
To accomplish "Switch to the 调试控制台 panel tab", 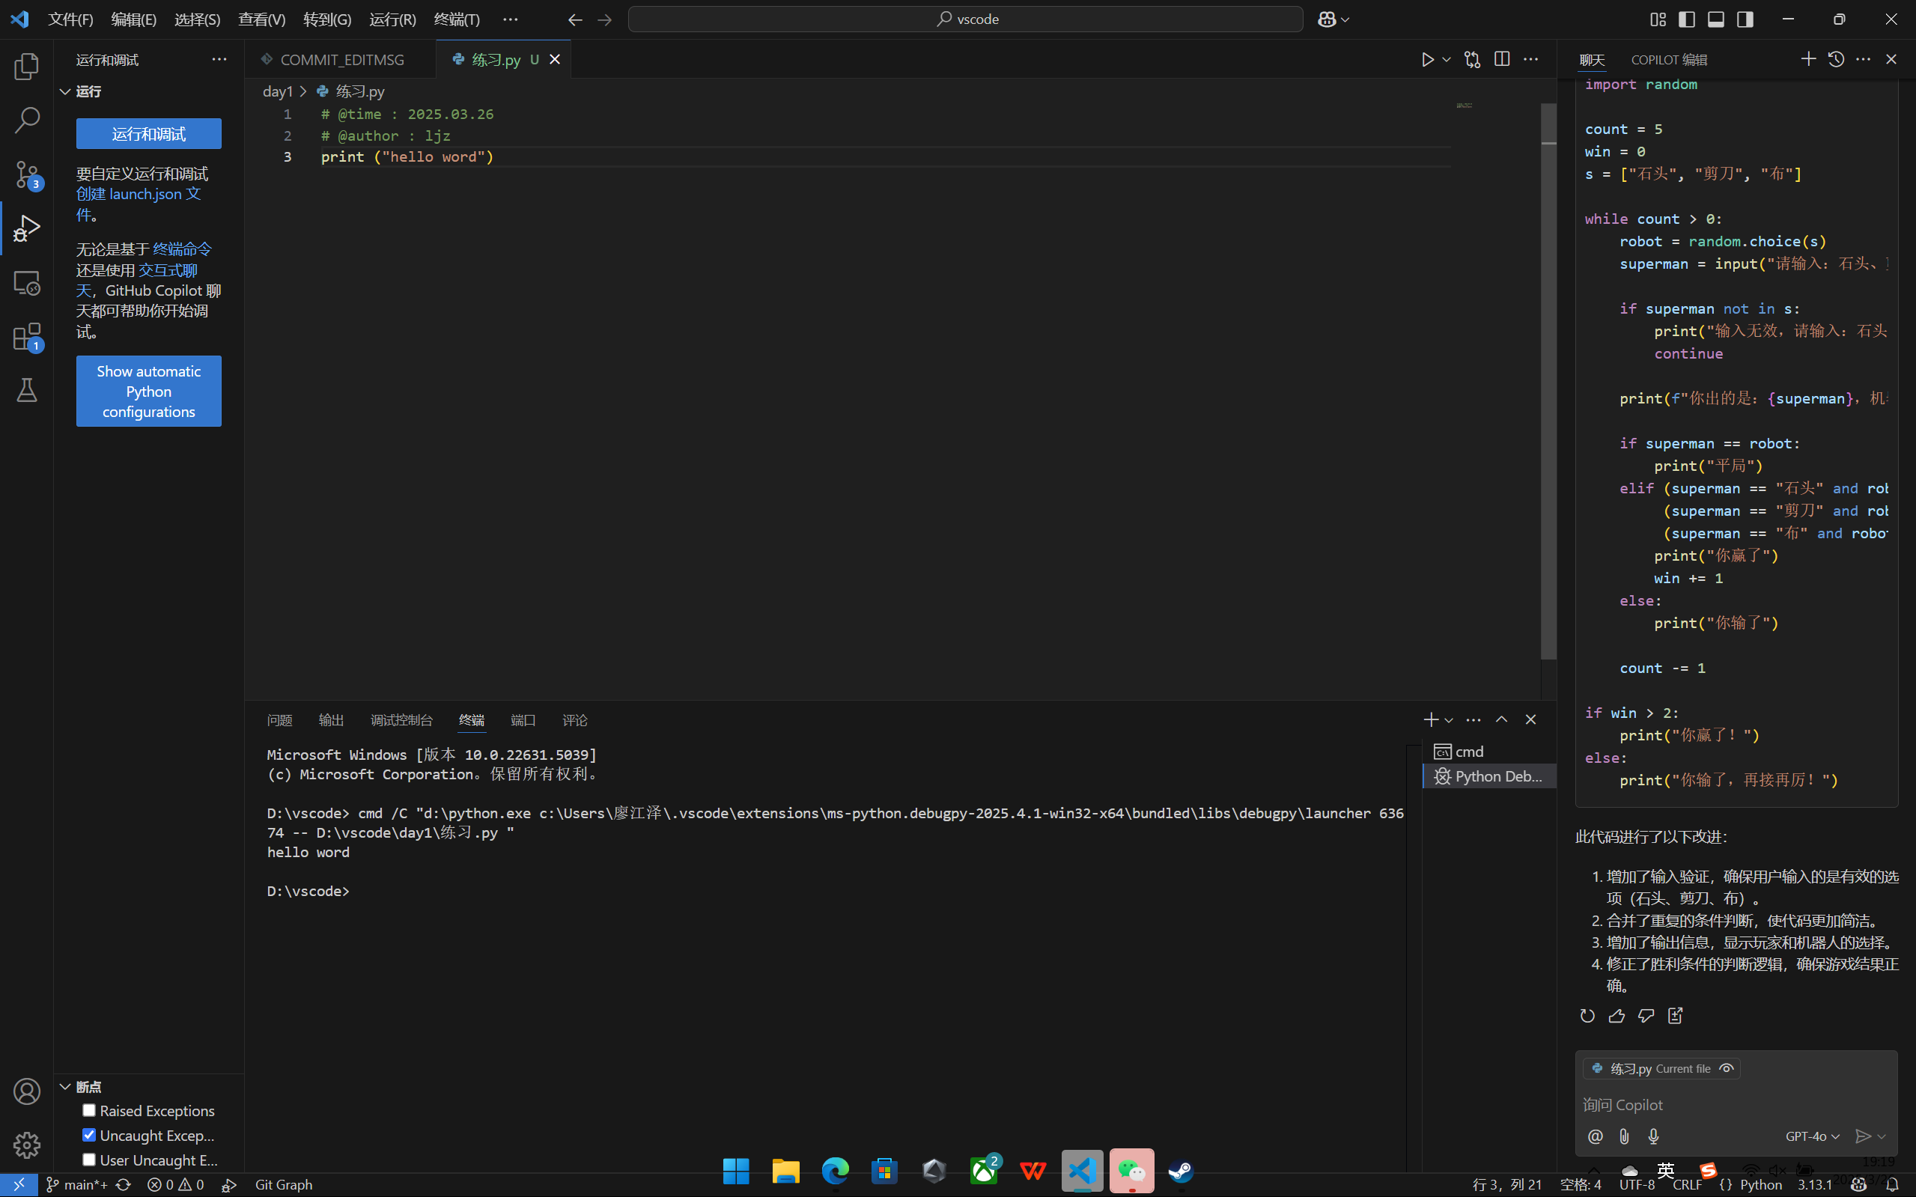I will tap(401, 720).
